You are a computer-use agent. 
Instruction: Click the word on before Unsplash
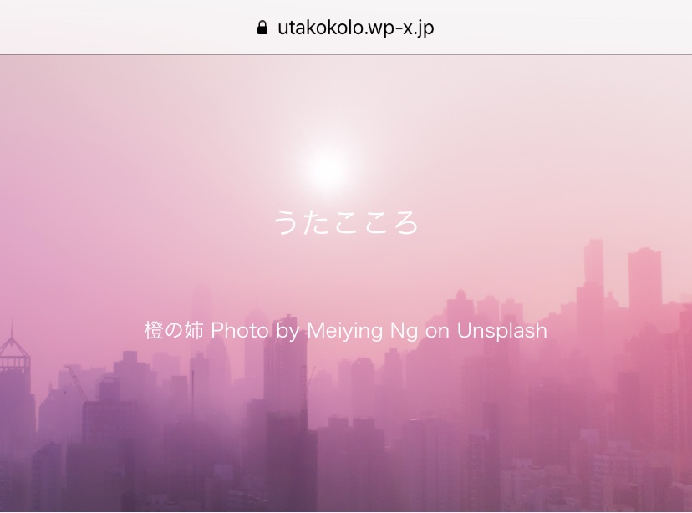[437, 332]
